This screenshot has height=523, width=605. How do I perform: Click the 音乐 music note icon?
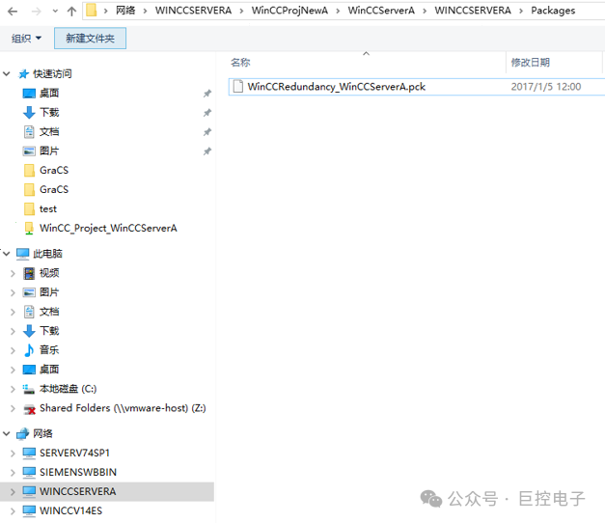tap(29, 350)
